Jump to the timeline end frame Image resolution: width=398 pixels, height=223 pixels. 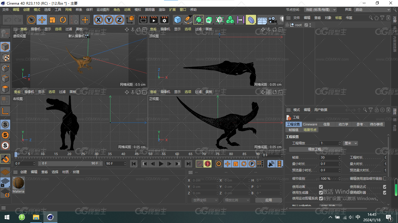tap(189, 164)
